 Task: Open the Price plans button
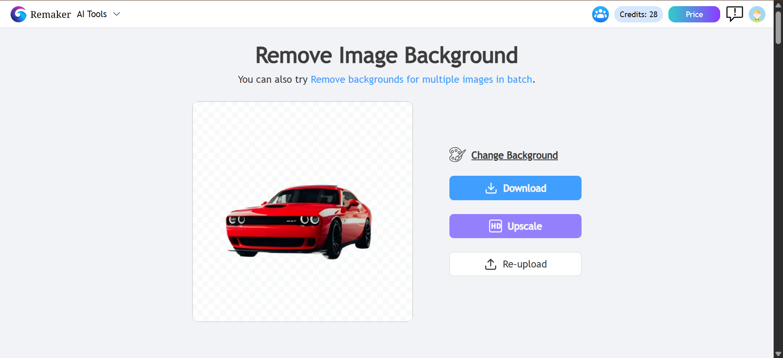(694, 14)
